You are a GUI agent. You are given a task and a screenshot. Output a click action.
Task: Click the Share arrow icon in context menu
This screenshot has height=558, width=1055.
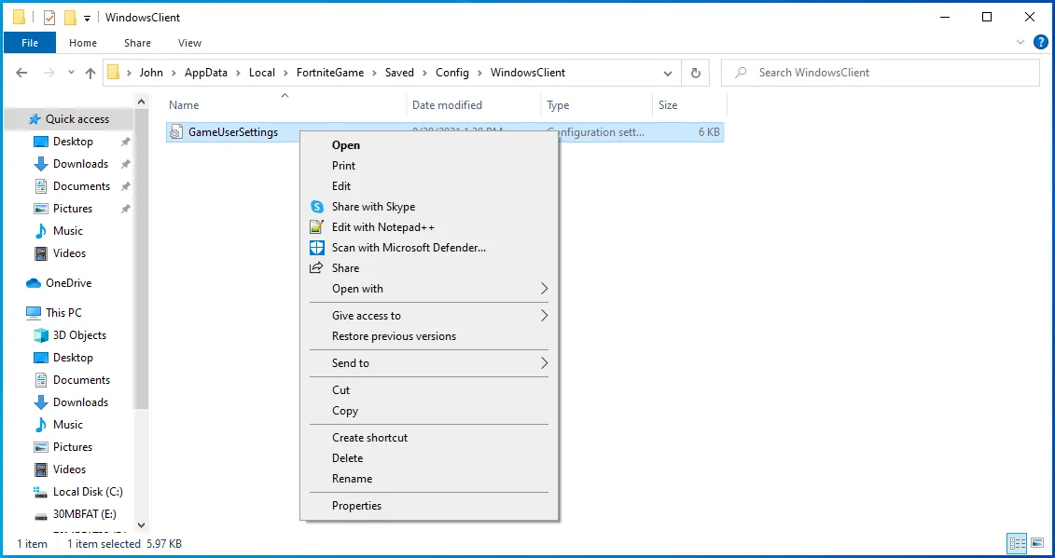pos(316,267)
